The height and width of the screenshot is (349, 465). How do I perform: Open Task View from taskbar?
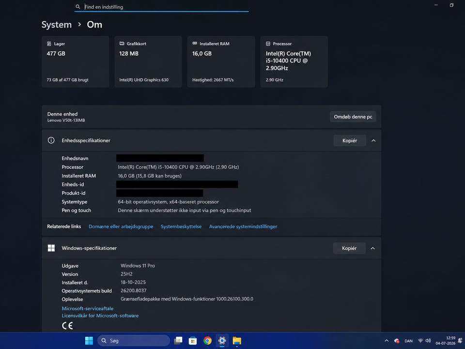(x=178, y=341)
